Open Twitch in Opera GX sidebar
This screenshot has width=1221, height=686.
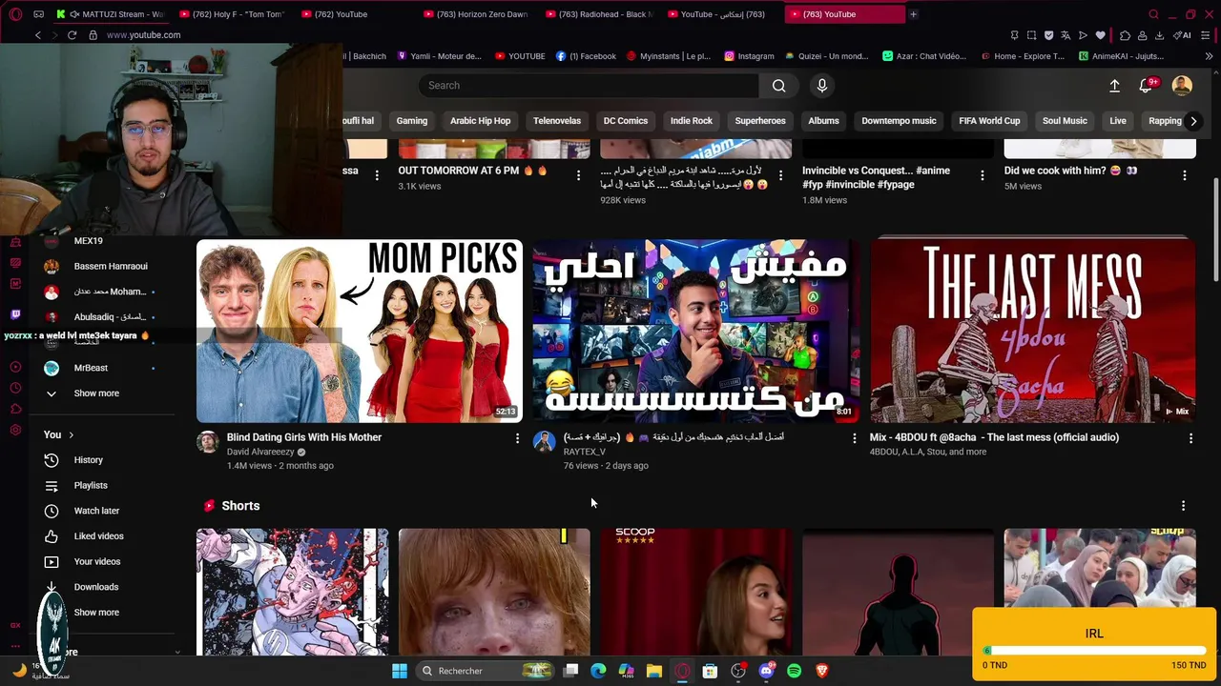15,314
